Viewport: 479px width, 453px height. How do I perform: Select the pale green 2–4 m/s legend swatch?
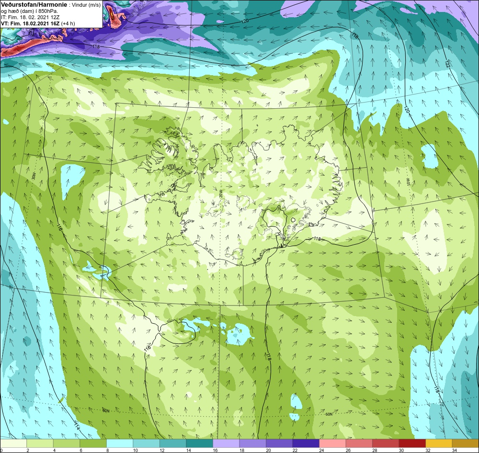pos(40,443)
